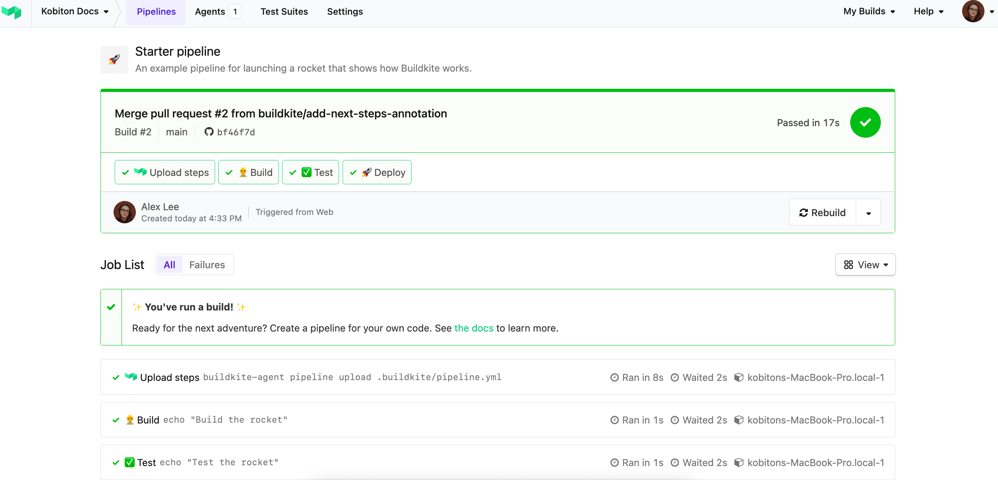
Task: Open the Help dropdown menu
Action: [929, 12]
